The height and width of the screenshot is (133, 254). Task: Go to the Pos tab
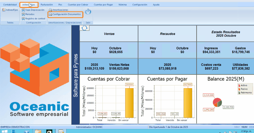tap(60, 5)
